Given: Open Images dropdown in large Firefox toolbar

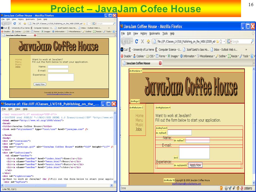Looking at the screenshot, I should pyautogui.click(x=173, y=56).
